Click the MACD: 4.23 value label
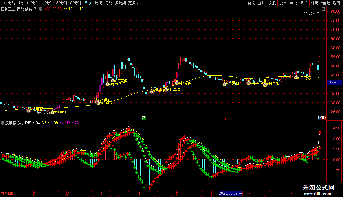The height and width of the screenshot is (197, 343). [69, 123]
